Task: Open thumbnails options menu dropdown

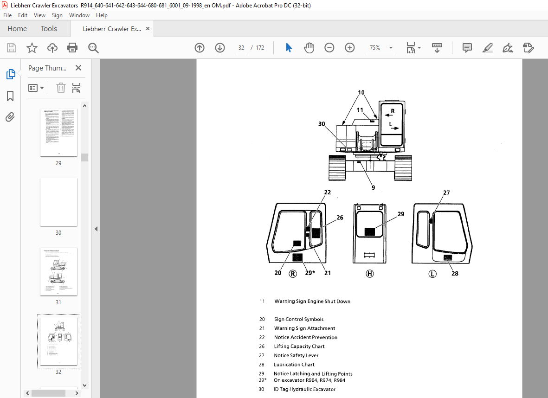Action: pyautogui.click(x=36, y=88)
